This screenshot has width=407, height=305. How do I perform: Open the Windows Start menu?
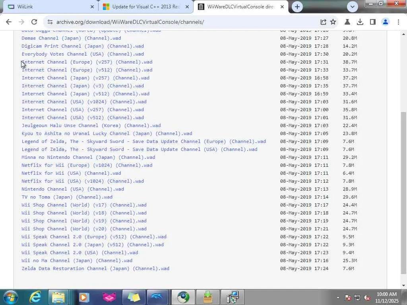click(10, 297)
